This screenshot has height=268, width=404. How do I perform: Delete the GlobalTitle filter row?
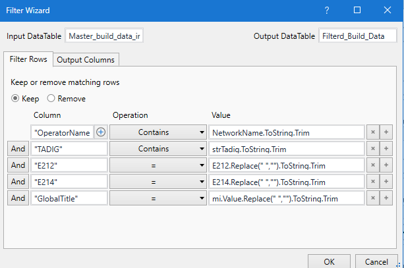pyautogui.click(x=374, y=198)
